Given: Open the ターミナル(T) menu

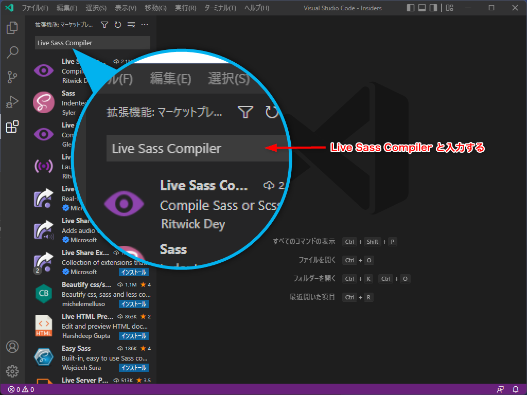Looking at the screenshot, I should click(x=220, y=8).
